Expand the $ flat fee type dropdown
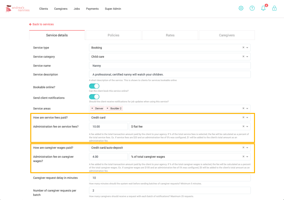Image resolution: width=284 pixels, height=200 pixels. (247, 126)
